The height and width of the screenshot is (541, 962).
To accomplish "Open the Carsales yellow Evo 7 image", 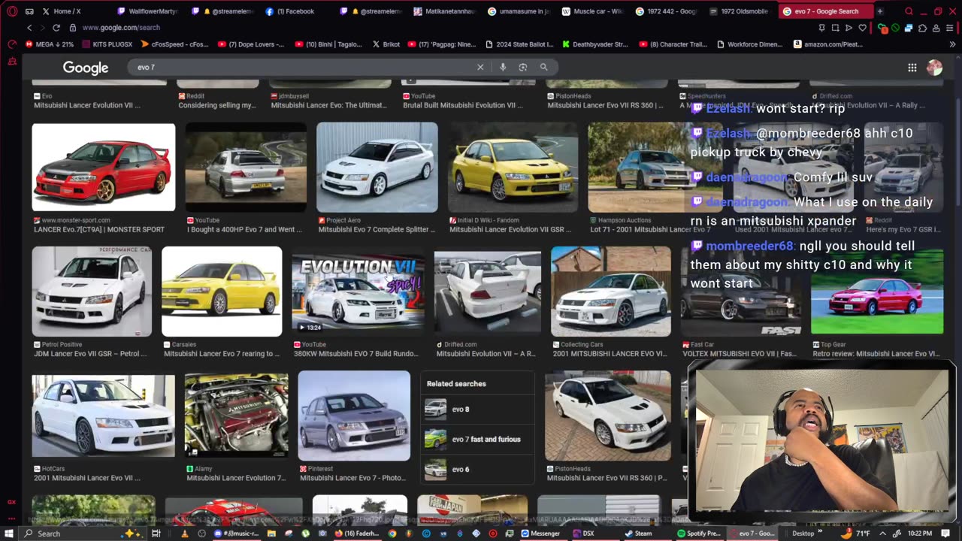I will point(222,292).
